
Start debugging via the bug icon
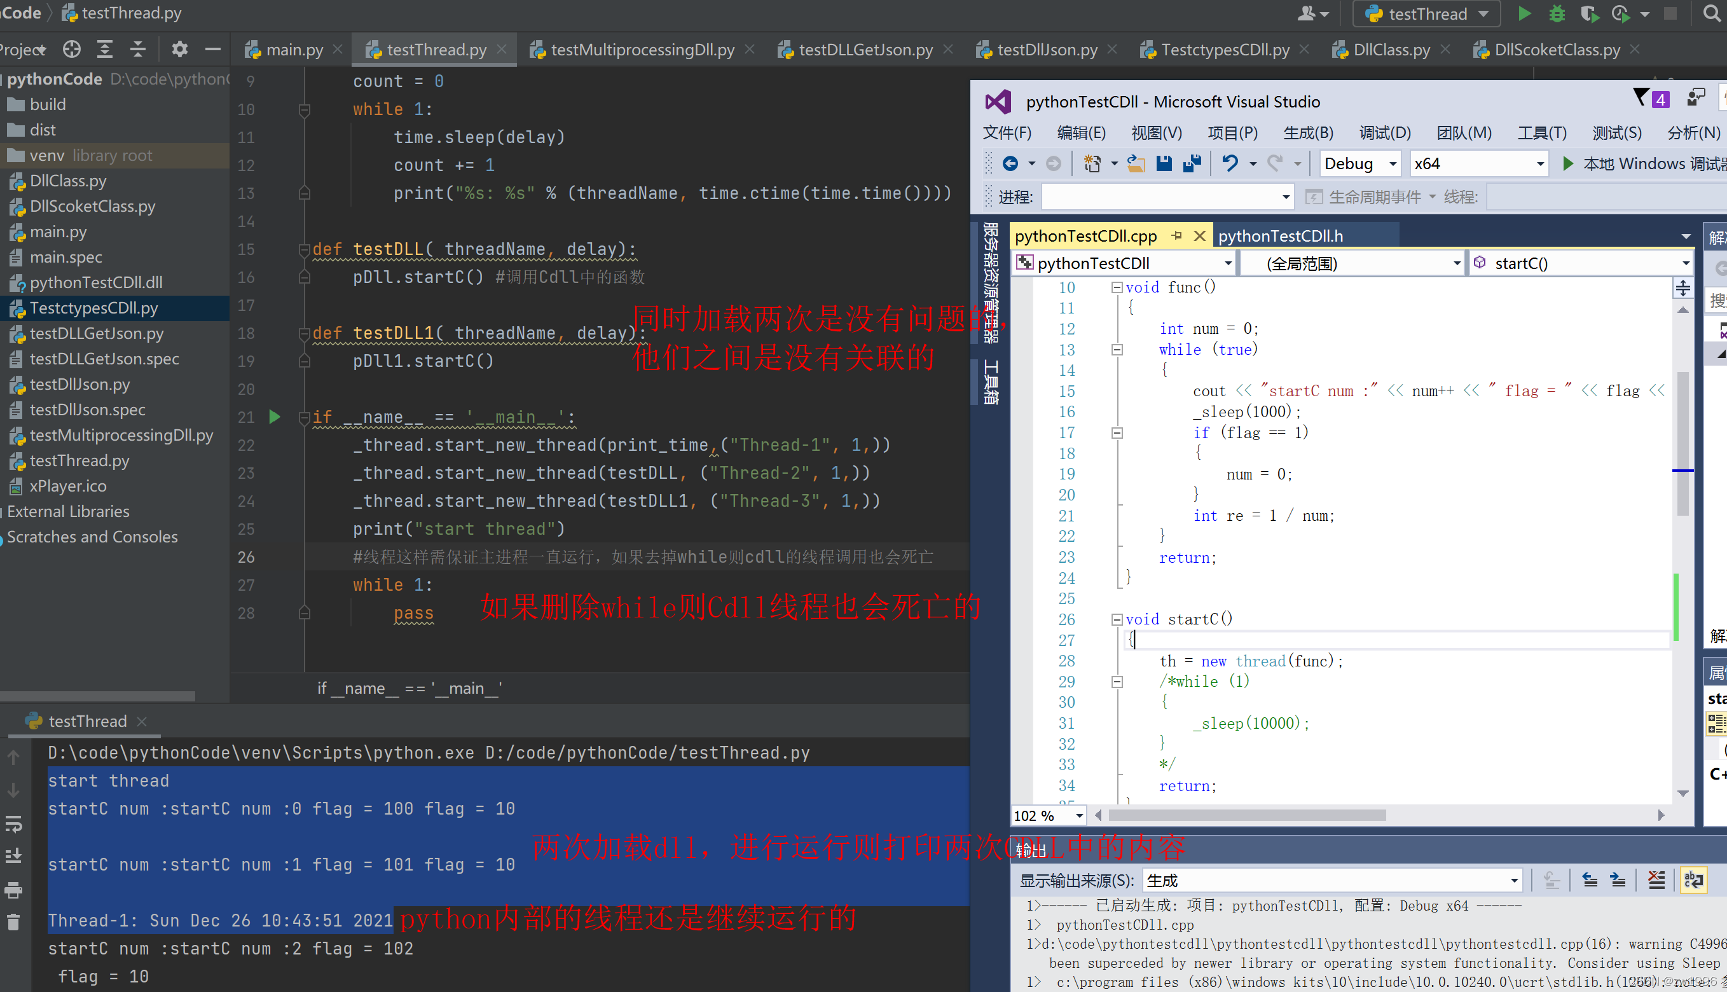(x=1557, y=13)
